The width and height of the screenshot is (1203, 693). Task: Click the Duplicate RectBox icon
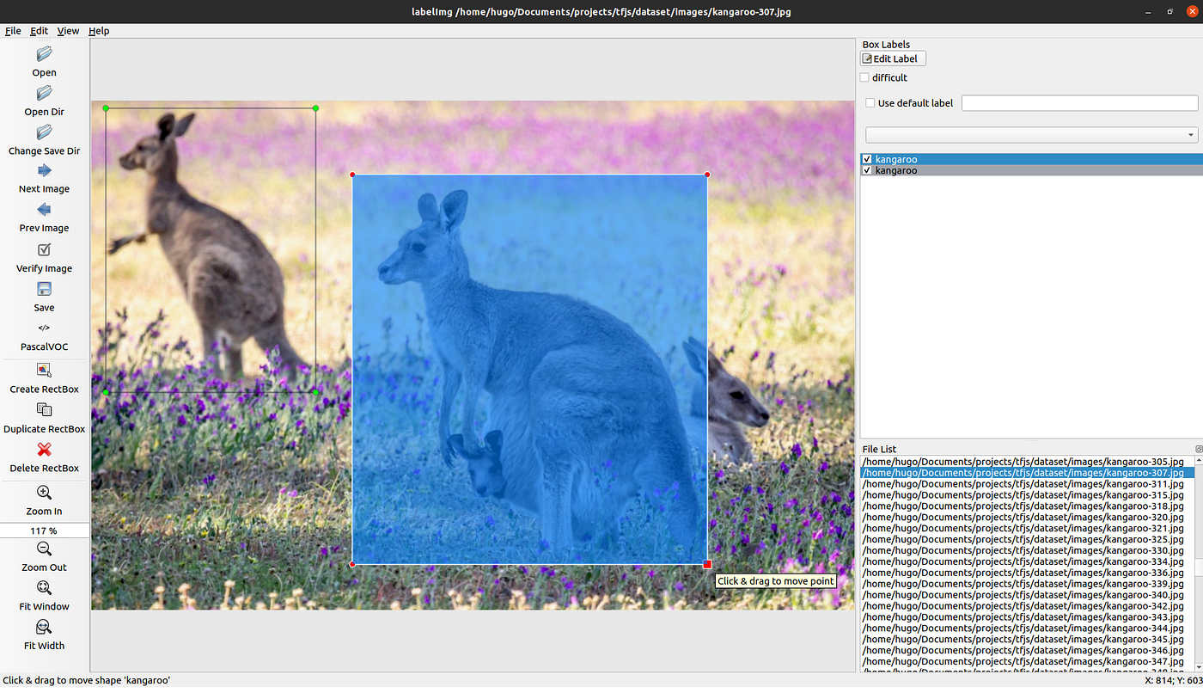[44, 410]
